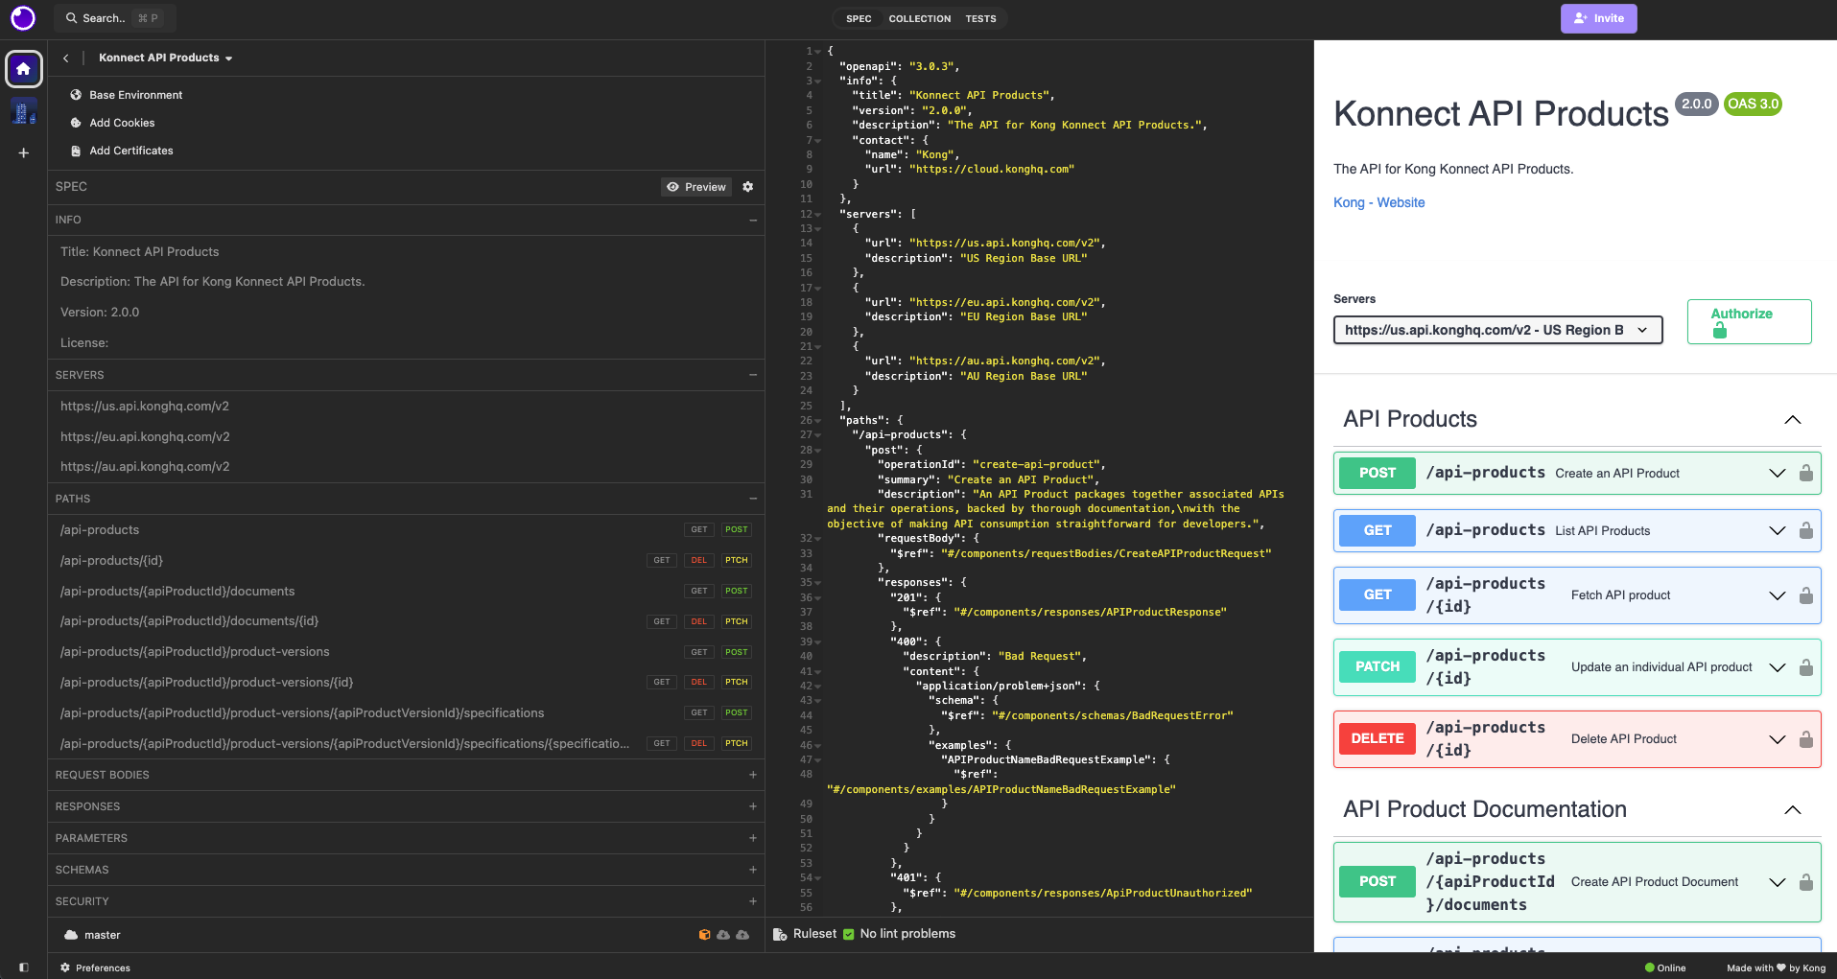Switch to the TESTS tab
The image size is (1837, 979).
click(980, 18)
